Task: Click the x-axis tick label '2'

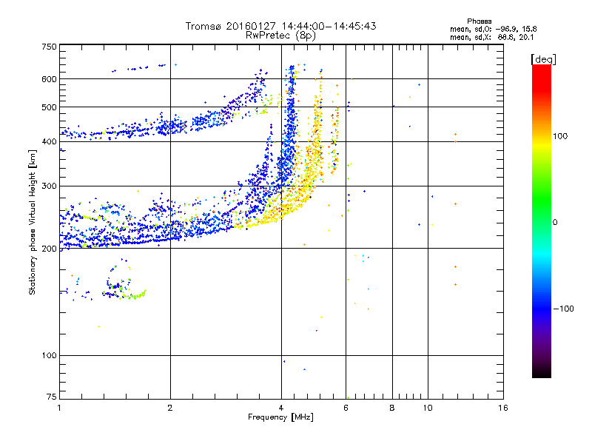Action: 170,408
